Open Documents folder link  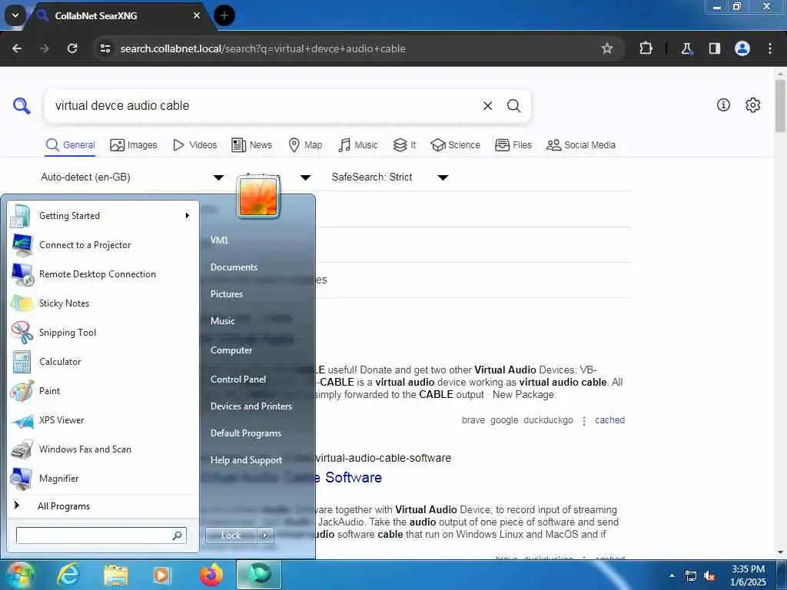click(234, 267)
